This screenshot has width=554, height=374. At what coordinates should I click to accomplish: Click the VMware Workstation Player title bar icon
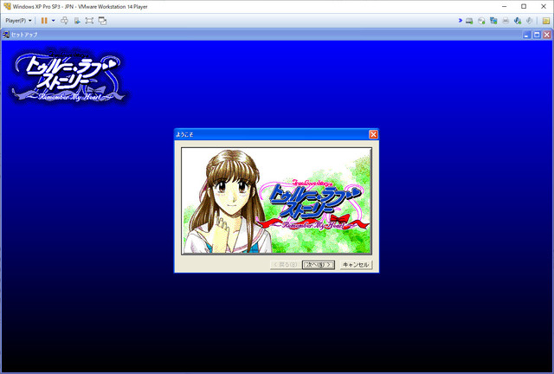(7, 6)
